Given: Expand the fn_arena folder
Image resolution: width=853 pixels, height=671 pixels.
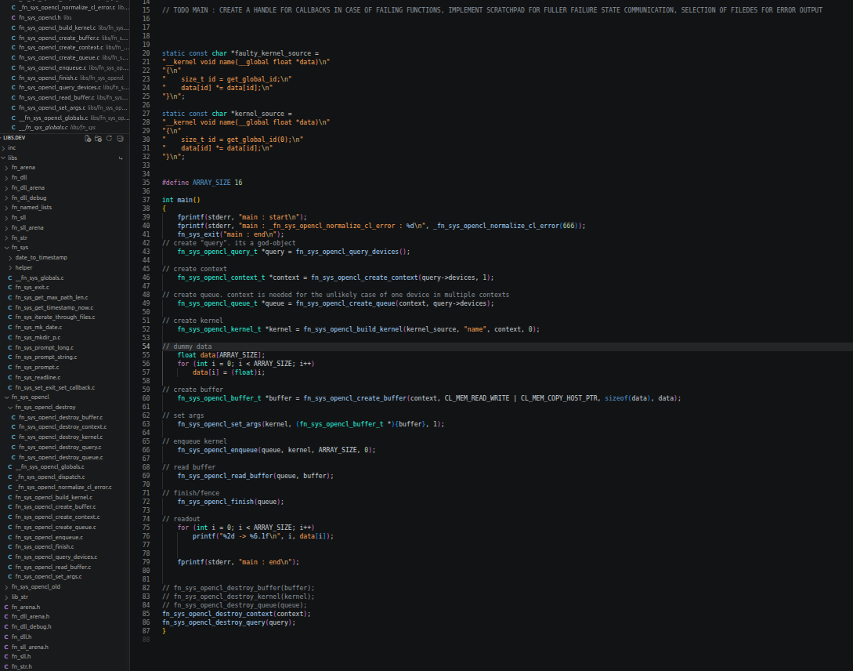Looking at the screenshot, I should 23,168.
